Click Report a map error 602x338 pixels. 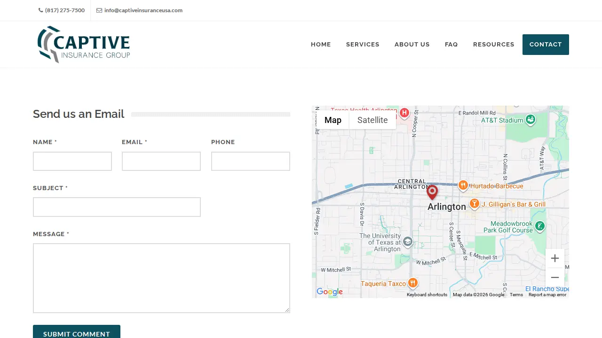(x=547, y=295)
